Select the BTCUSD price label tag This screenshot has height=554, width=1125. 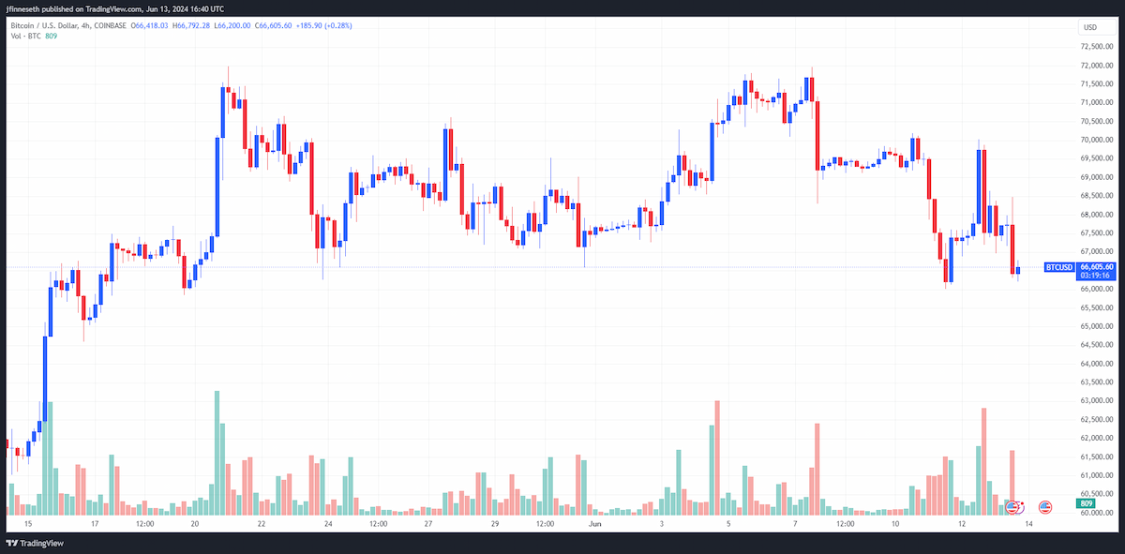pyautogui.click(x=1058, y=267)
